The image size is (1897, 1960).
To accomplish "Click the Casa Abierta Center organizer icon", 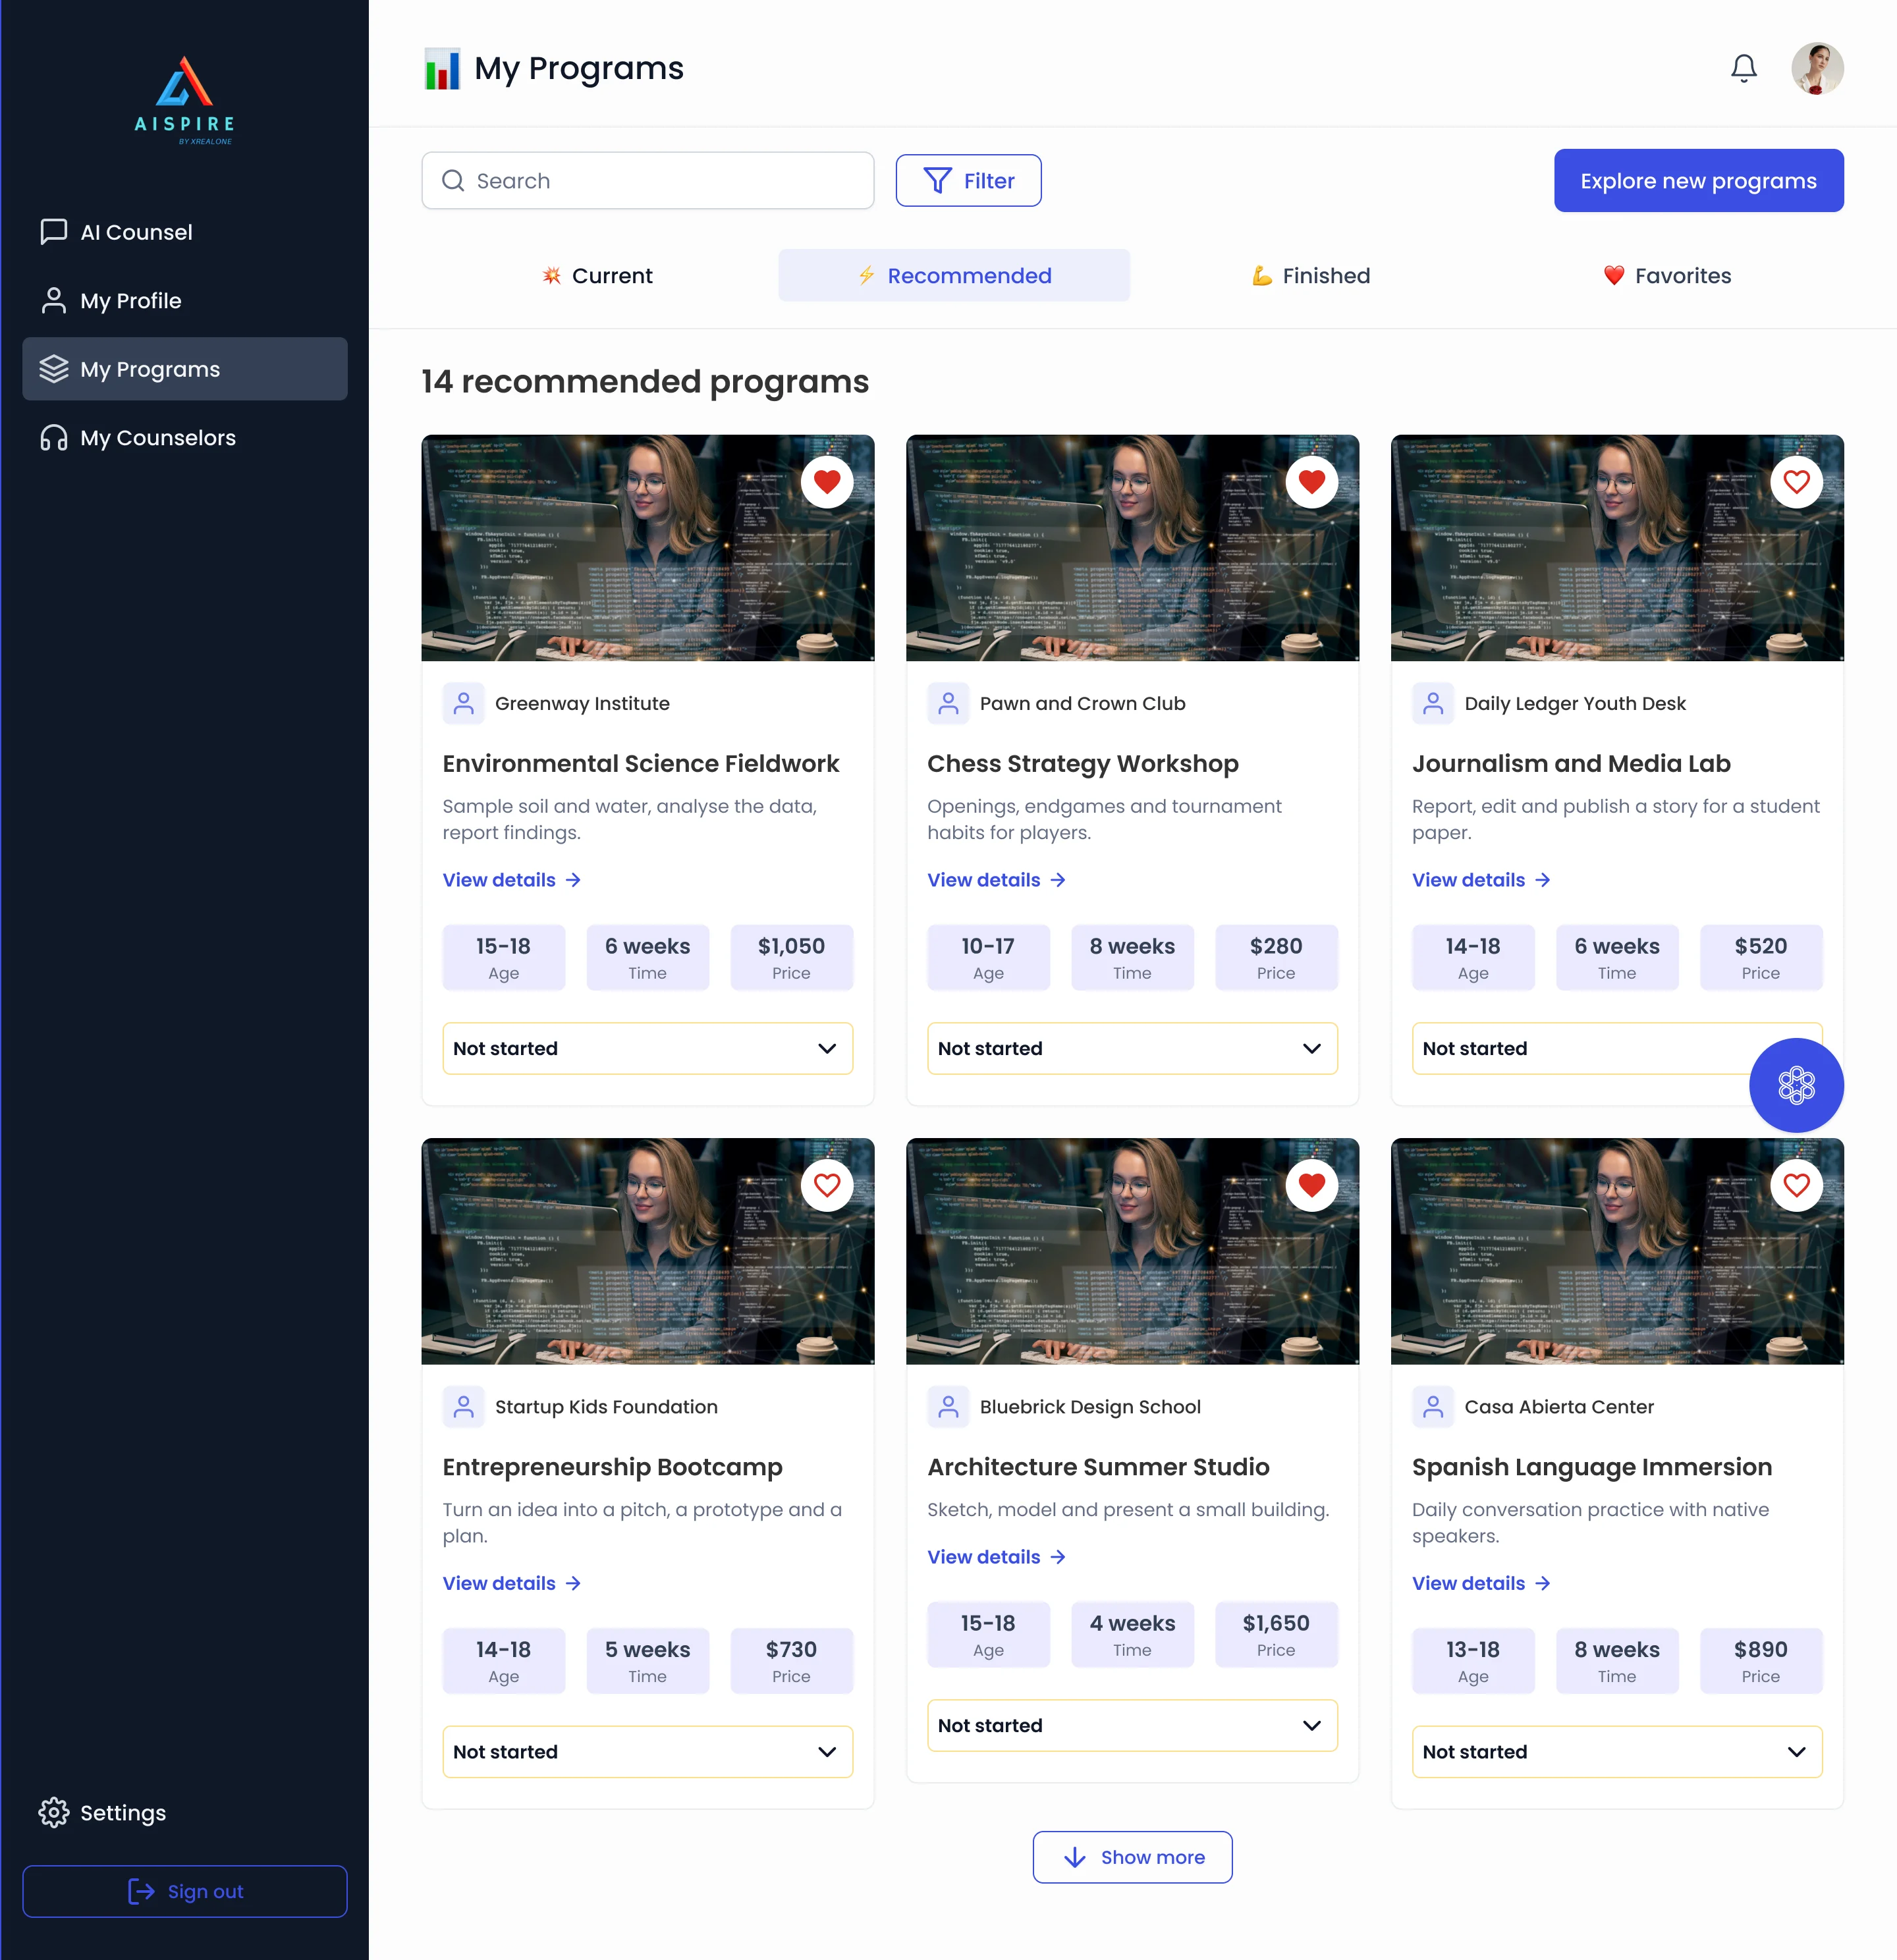I will pos(1433,1407).
